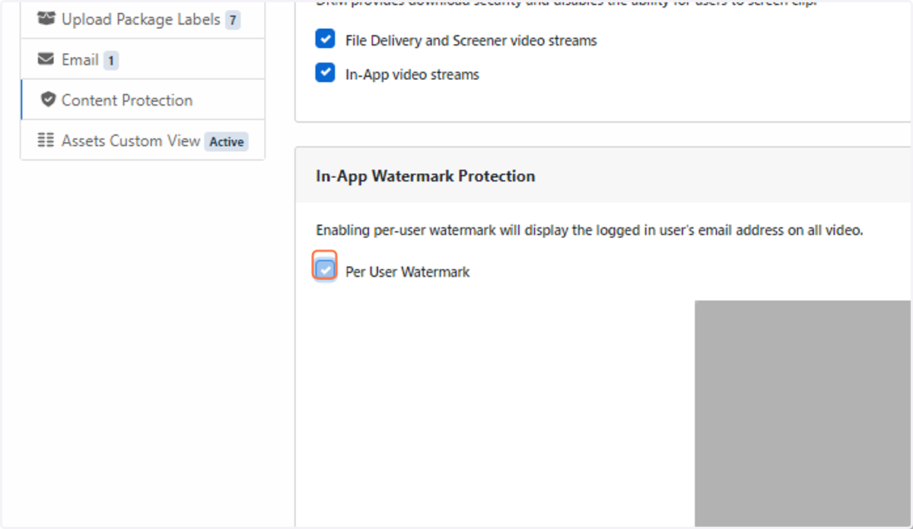Open the Email settings section
Image resolution: width=913 pixels, height=529 pixels.
click(x=143, y=59)
